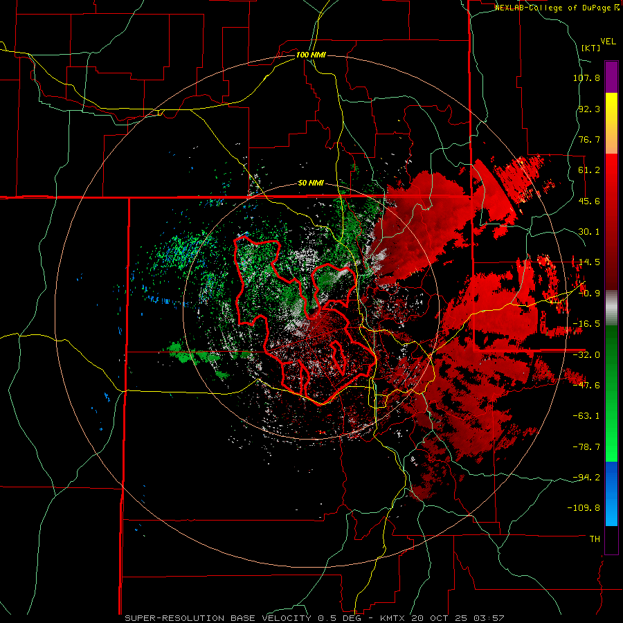Click the 61.2 scale value
Image resolution: width=623 pixels, height=623 pixels.
pos(589,170)
